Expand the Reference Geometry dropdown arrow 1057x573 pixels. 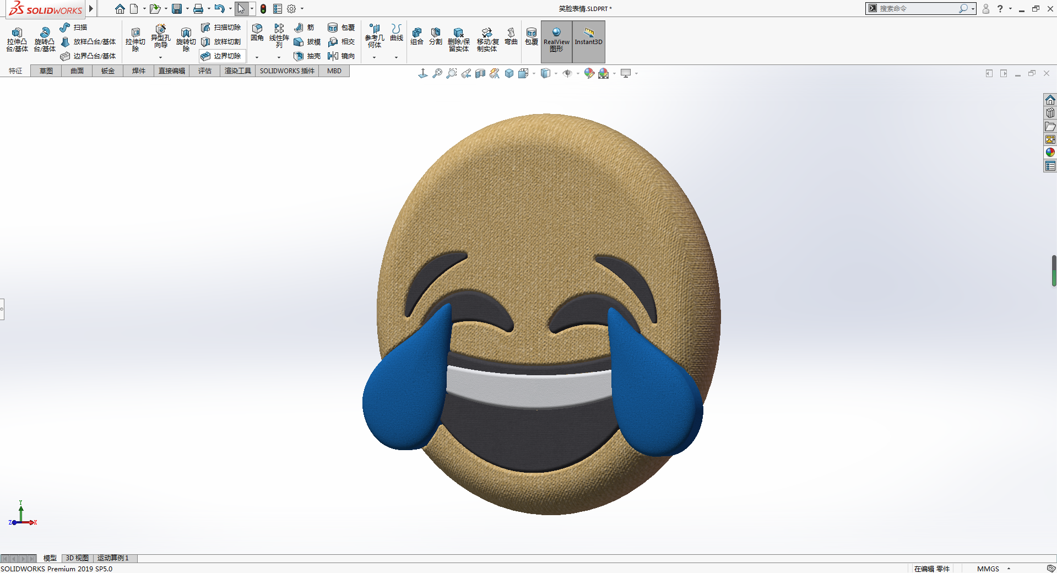[374, 57]
